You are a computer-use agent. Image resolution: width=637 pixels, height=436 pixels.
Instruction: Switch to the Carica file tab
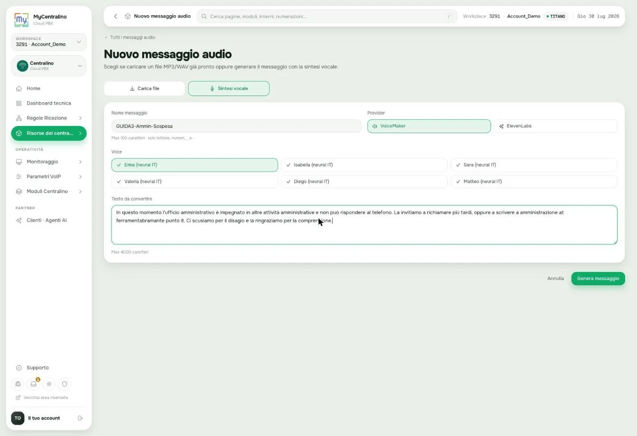click(x=145, y=88)
